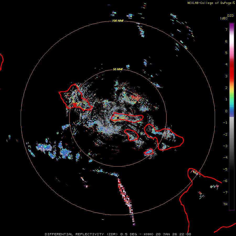This screenshot has height=236, width=236.
Task: Click the 100 NMI range ring label
Action: pos(118,21)
